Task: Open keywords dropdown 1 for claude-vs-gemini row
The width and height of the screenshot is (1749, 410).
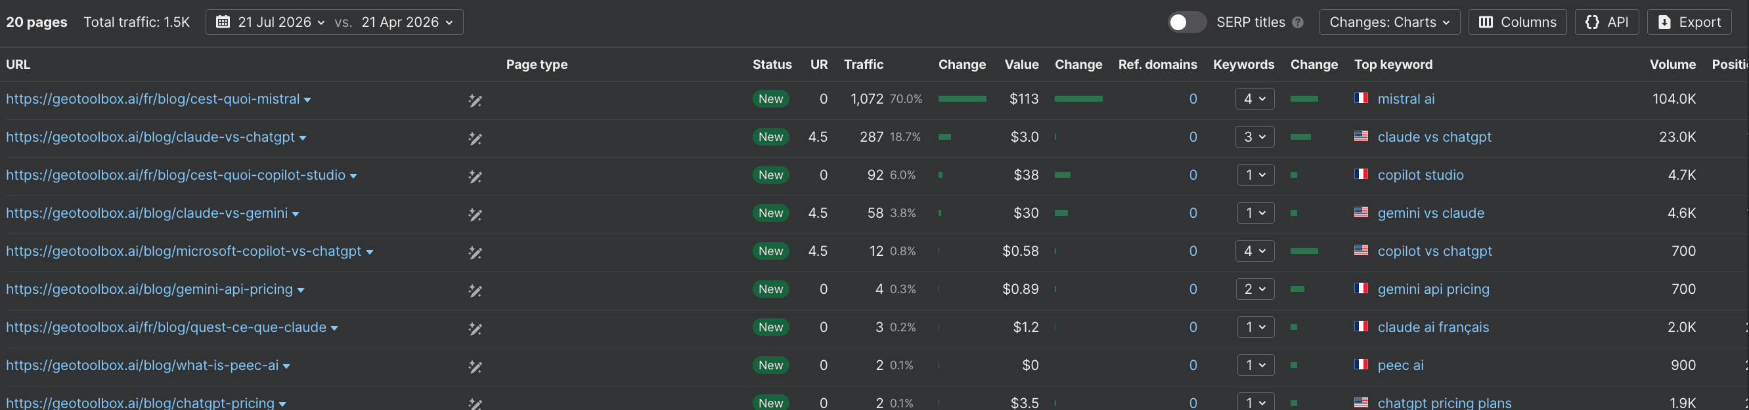Action: [x=1254, y=213]
